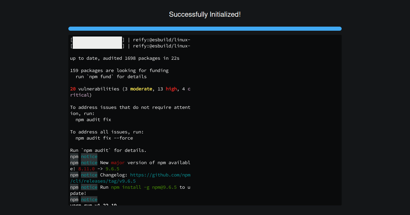Click the first redacted progress block

coord(97,40)
